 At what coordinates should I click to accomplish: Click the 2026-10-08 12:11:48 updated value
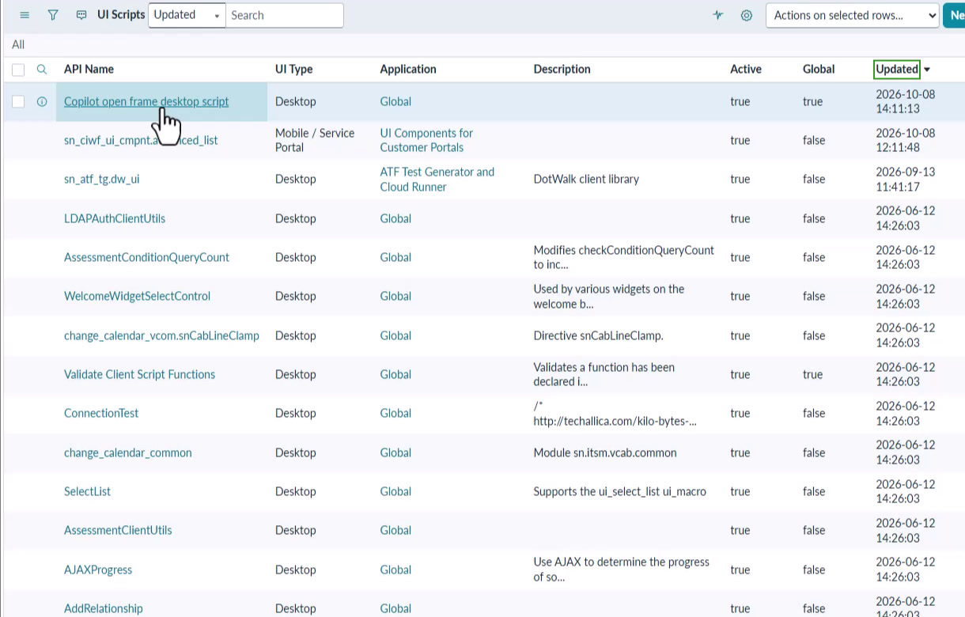point(905,140)
